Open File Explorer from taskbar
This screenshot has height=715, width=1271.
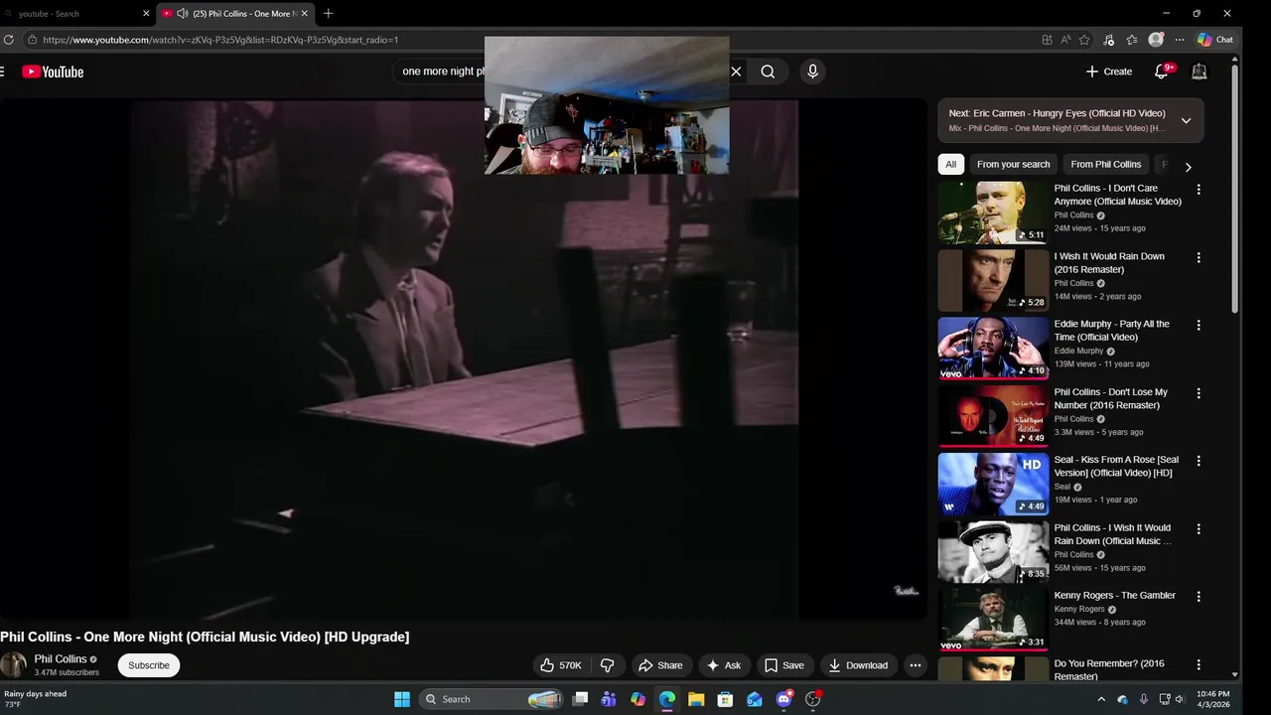tap(696, 699)
